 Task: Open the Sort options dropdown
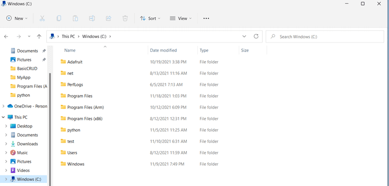[150, 18]
